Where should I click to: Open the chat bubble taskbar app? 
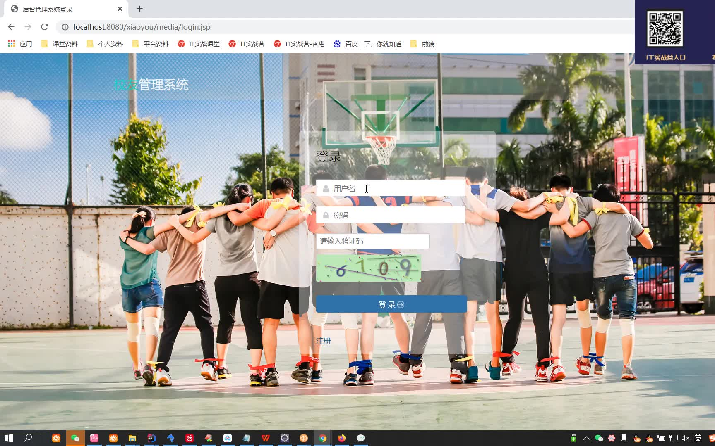click(361, 438)
